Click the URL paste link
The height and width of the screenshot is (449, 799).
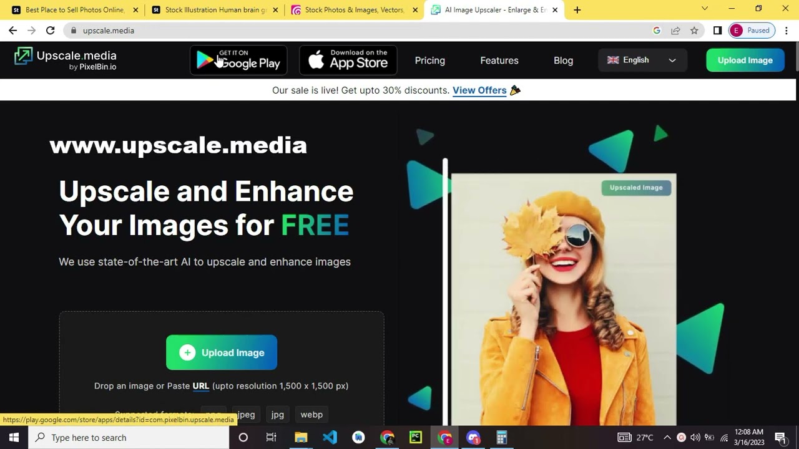pyautogui.click(x=201, y=386)
